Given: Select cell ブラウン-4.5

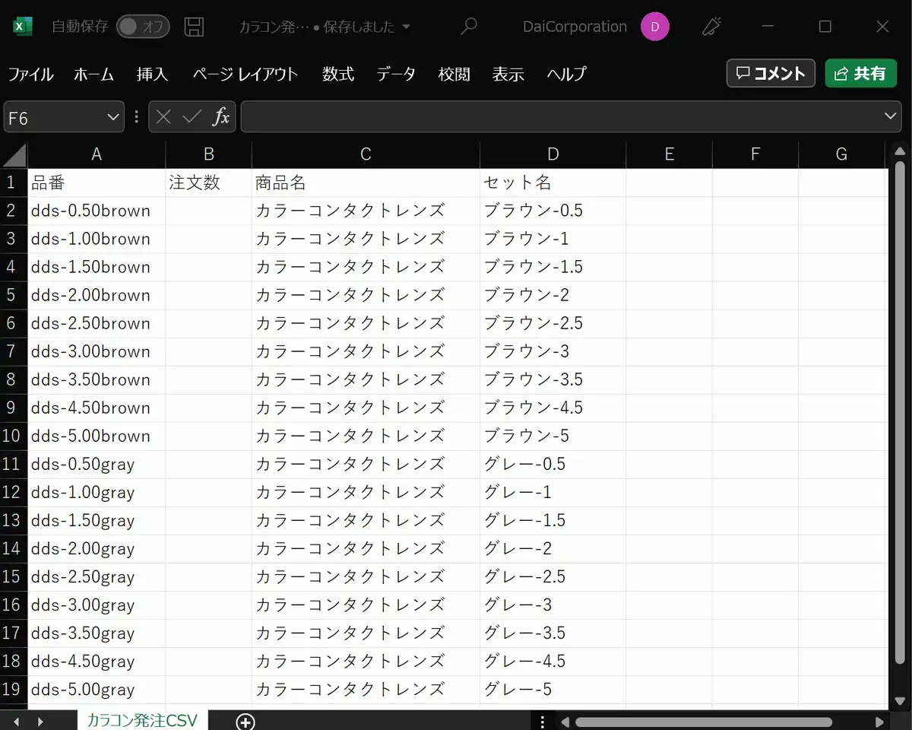Looking at the screenshot, I should 553,408.
